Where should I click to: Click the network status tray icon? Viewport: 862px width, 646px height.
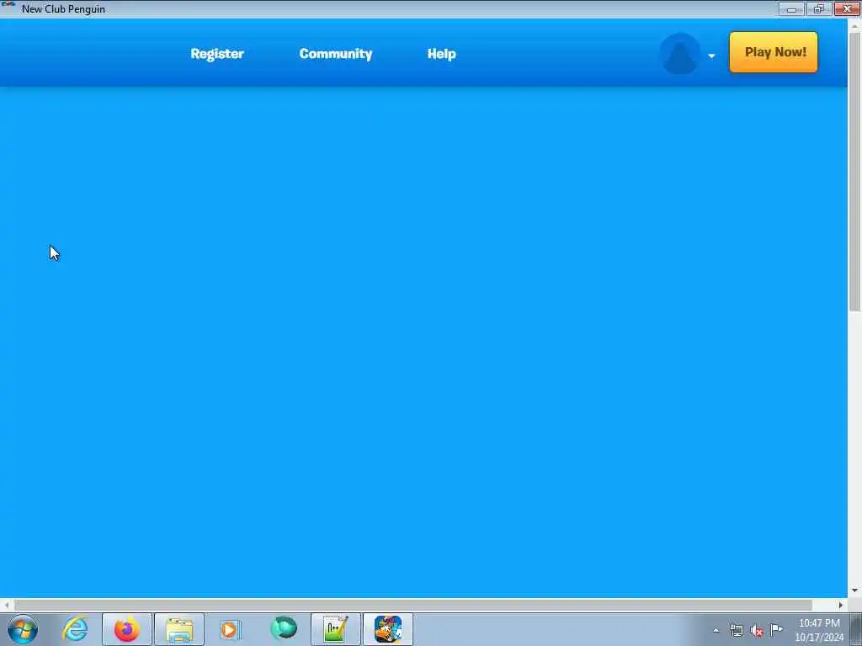pyautogui.click(x=736, y=631)
